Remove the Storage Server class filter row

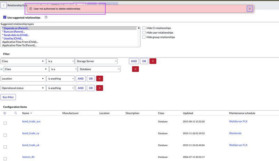(153, 61)
